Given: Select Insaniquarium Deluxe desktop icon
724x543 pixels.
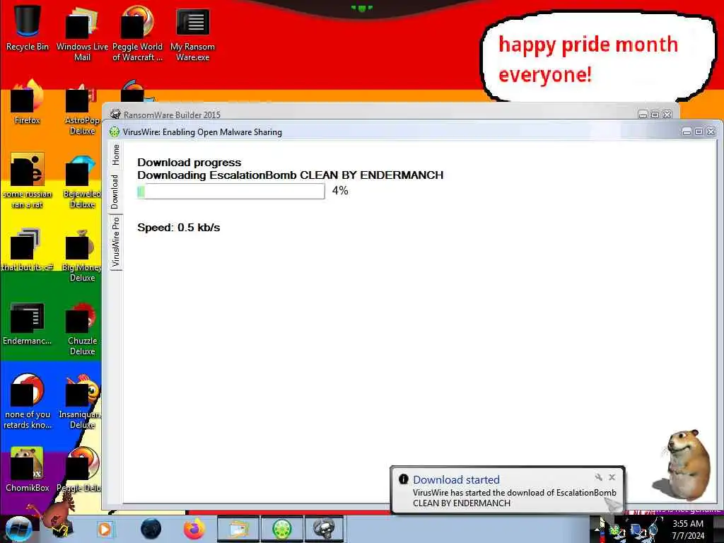Looking at the screenshot, I should pyautogui.click(x=81, y=402).
